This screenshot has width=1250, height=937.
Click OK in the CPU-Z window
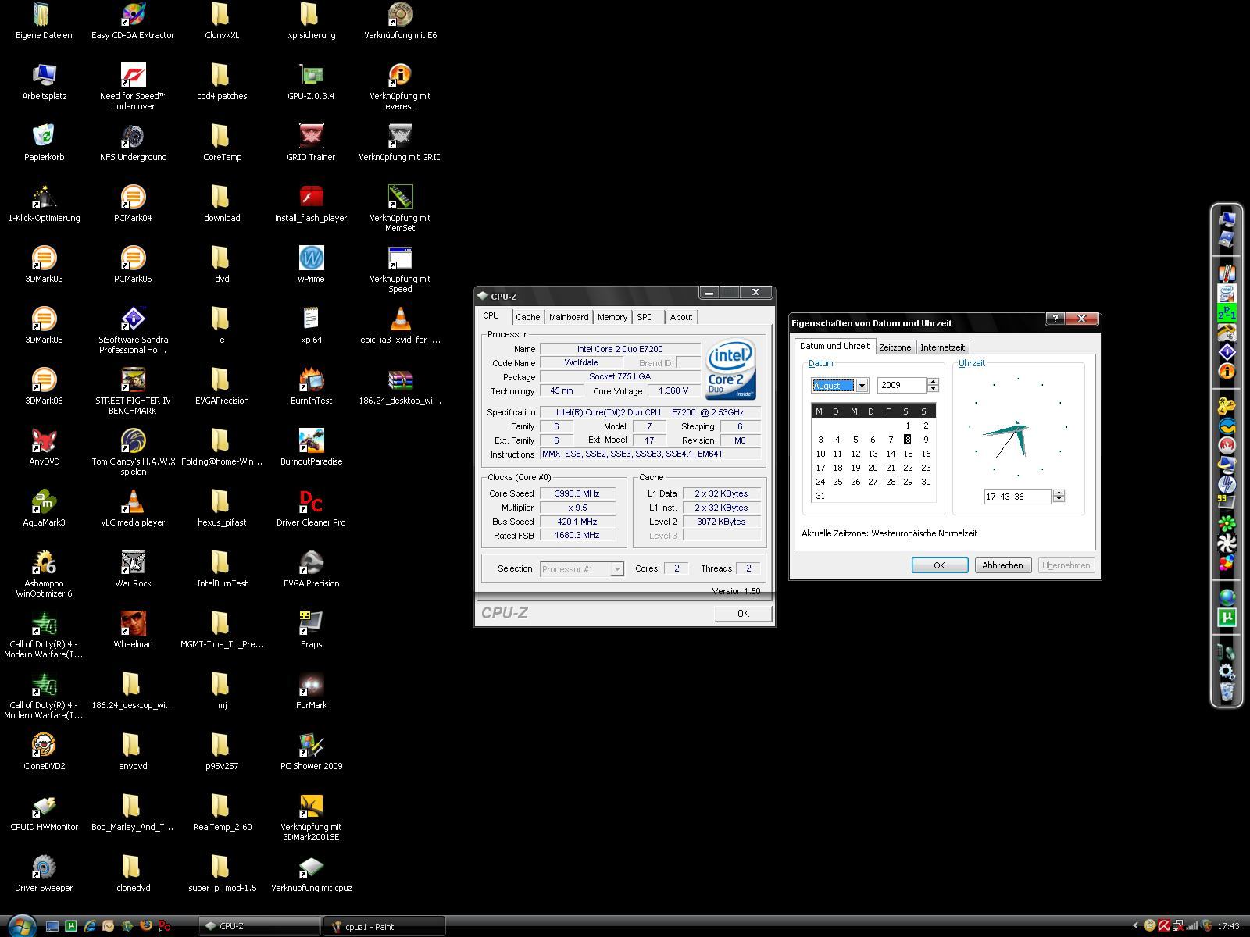click(743, 614)
